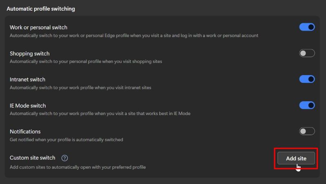
Task: Click the work or personal account description text
Action: coord(134,35)
